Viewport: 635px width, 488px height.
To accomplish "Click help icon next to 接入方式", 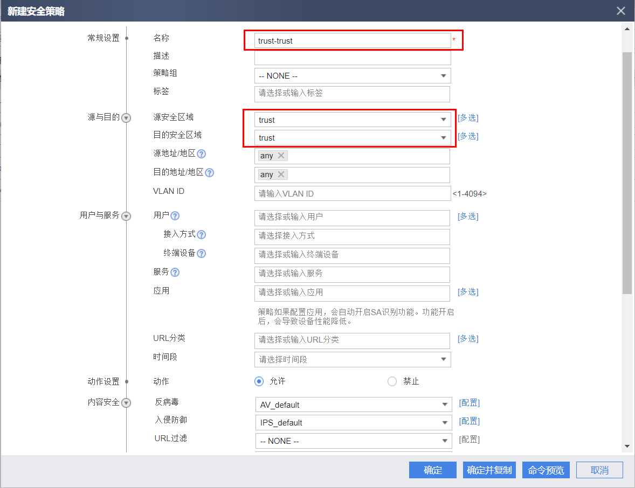I will [x=201, y=235].
